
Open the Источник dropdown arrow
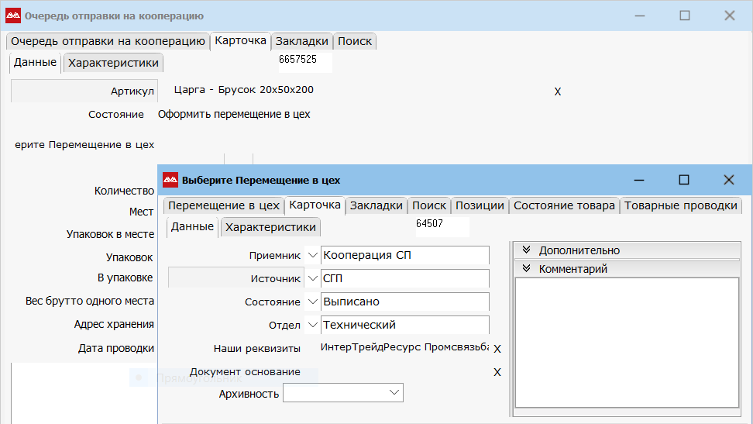pos(312,278)
